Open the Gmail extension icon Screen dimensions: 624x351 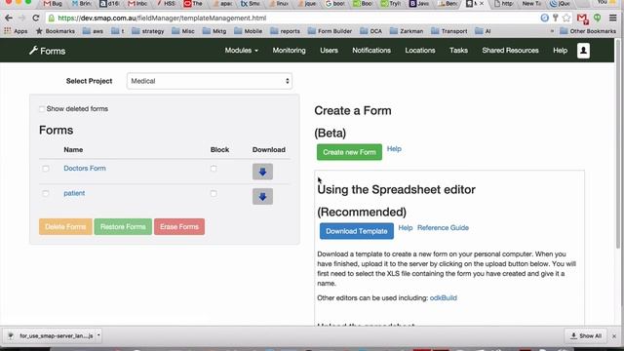582,18
